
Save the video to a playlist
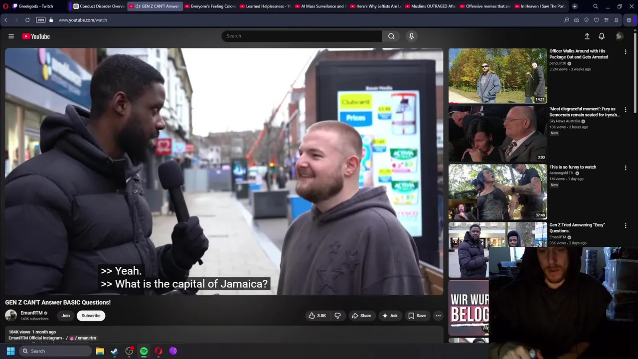(x=417, y=316)
